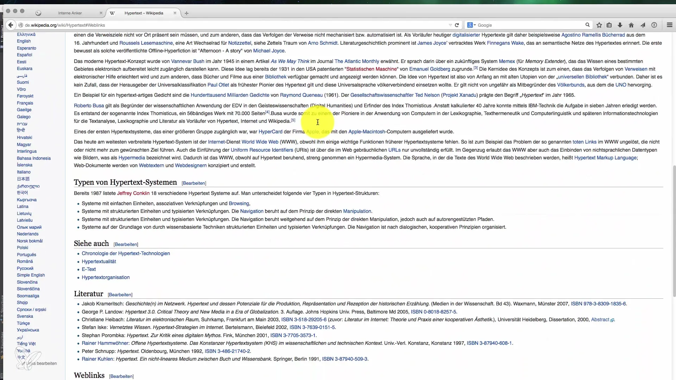Open ISBN 978-3-8309-1835-6 link
This screenshot has height=380, width=676.
point(598,304)
